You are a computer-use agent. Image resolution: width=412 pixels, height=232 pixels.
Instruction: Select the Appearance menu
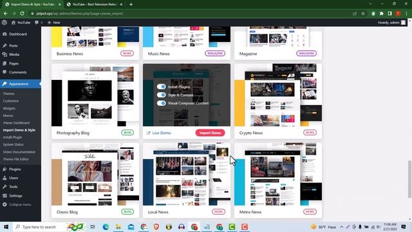coord(21,84)
